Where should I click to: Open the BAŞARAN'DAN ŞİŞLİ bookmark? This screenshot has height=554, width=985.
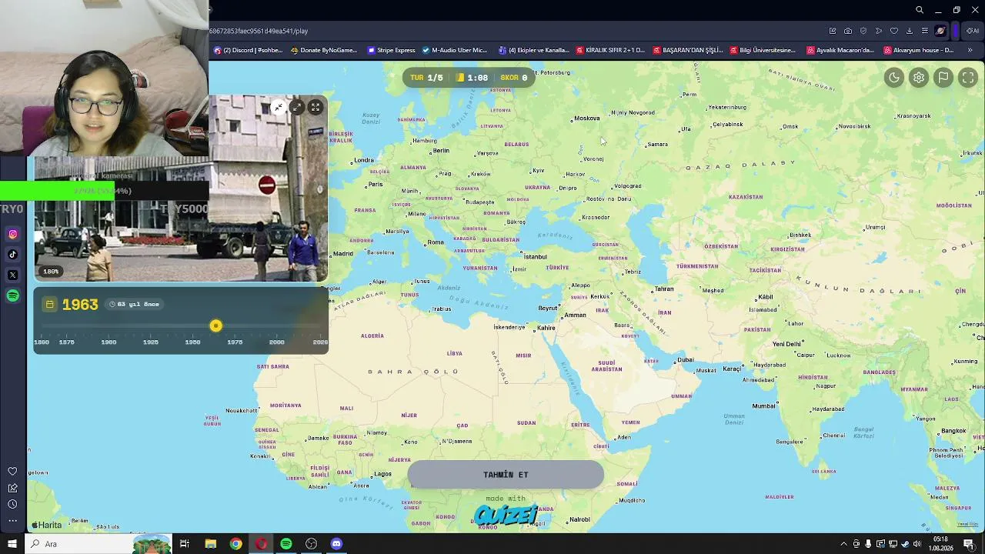(x=688, y=50)
